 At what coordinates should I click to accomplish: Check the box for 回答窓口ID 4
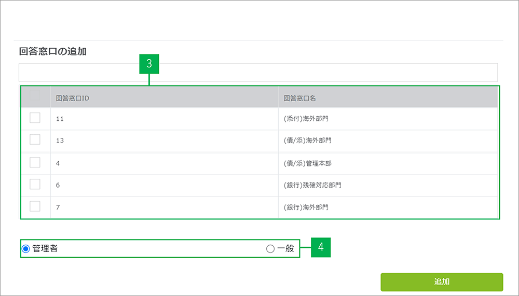[35, 162]
